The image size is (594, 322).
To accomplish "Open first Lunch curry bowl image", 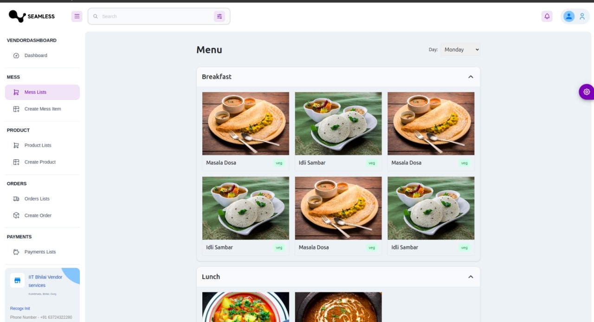I will tap(245, 307).
